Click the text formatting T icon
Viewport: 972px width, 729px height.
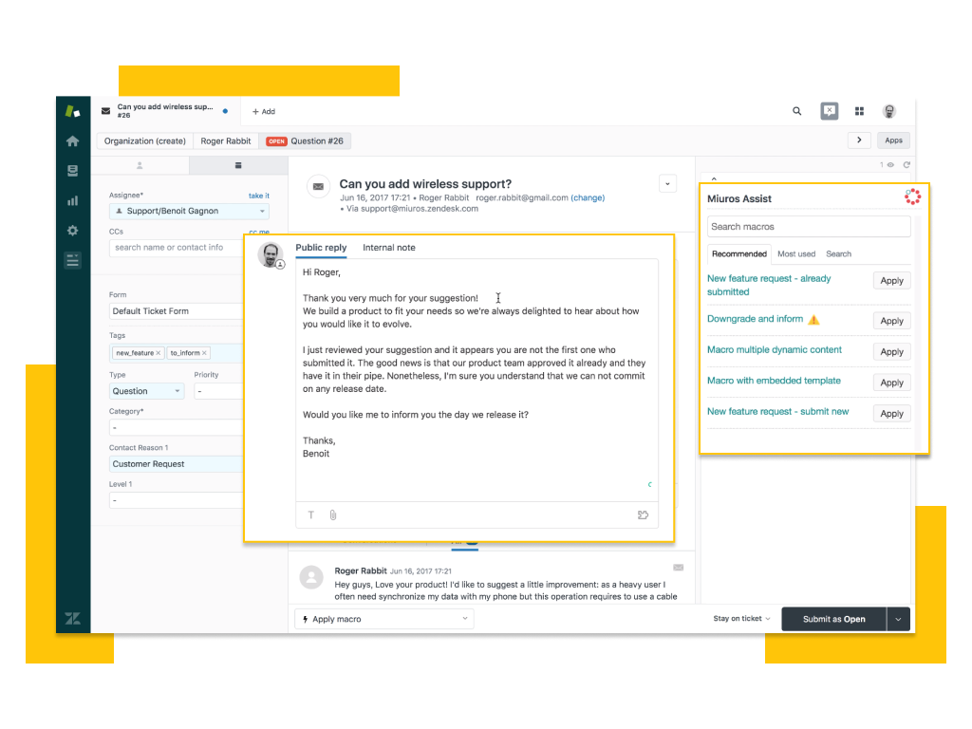pos(310,515)
